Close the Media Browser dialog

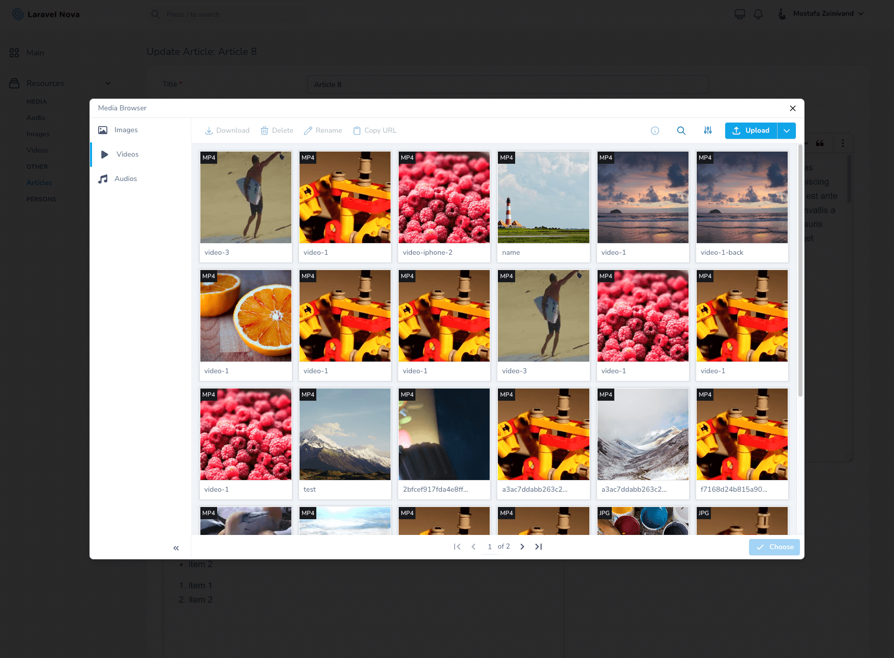[792, 108]
